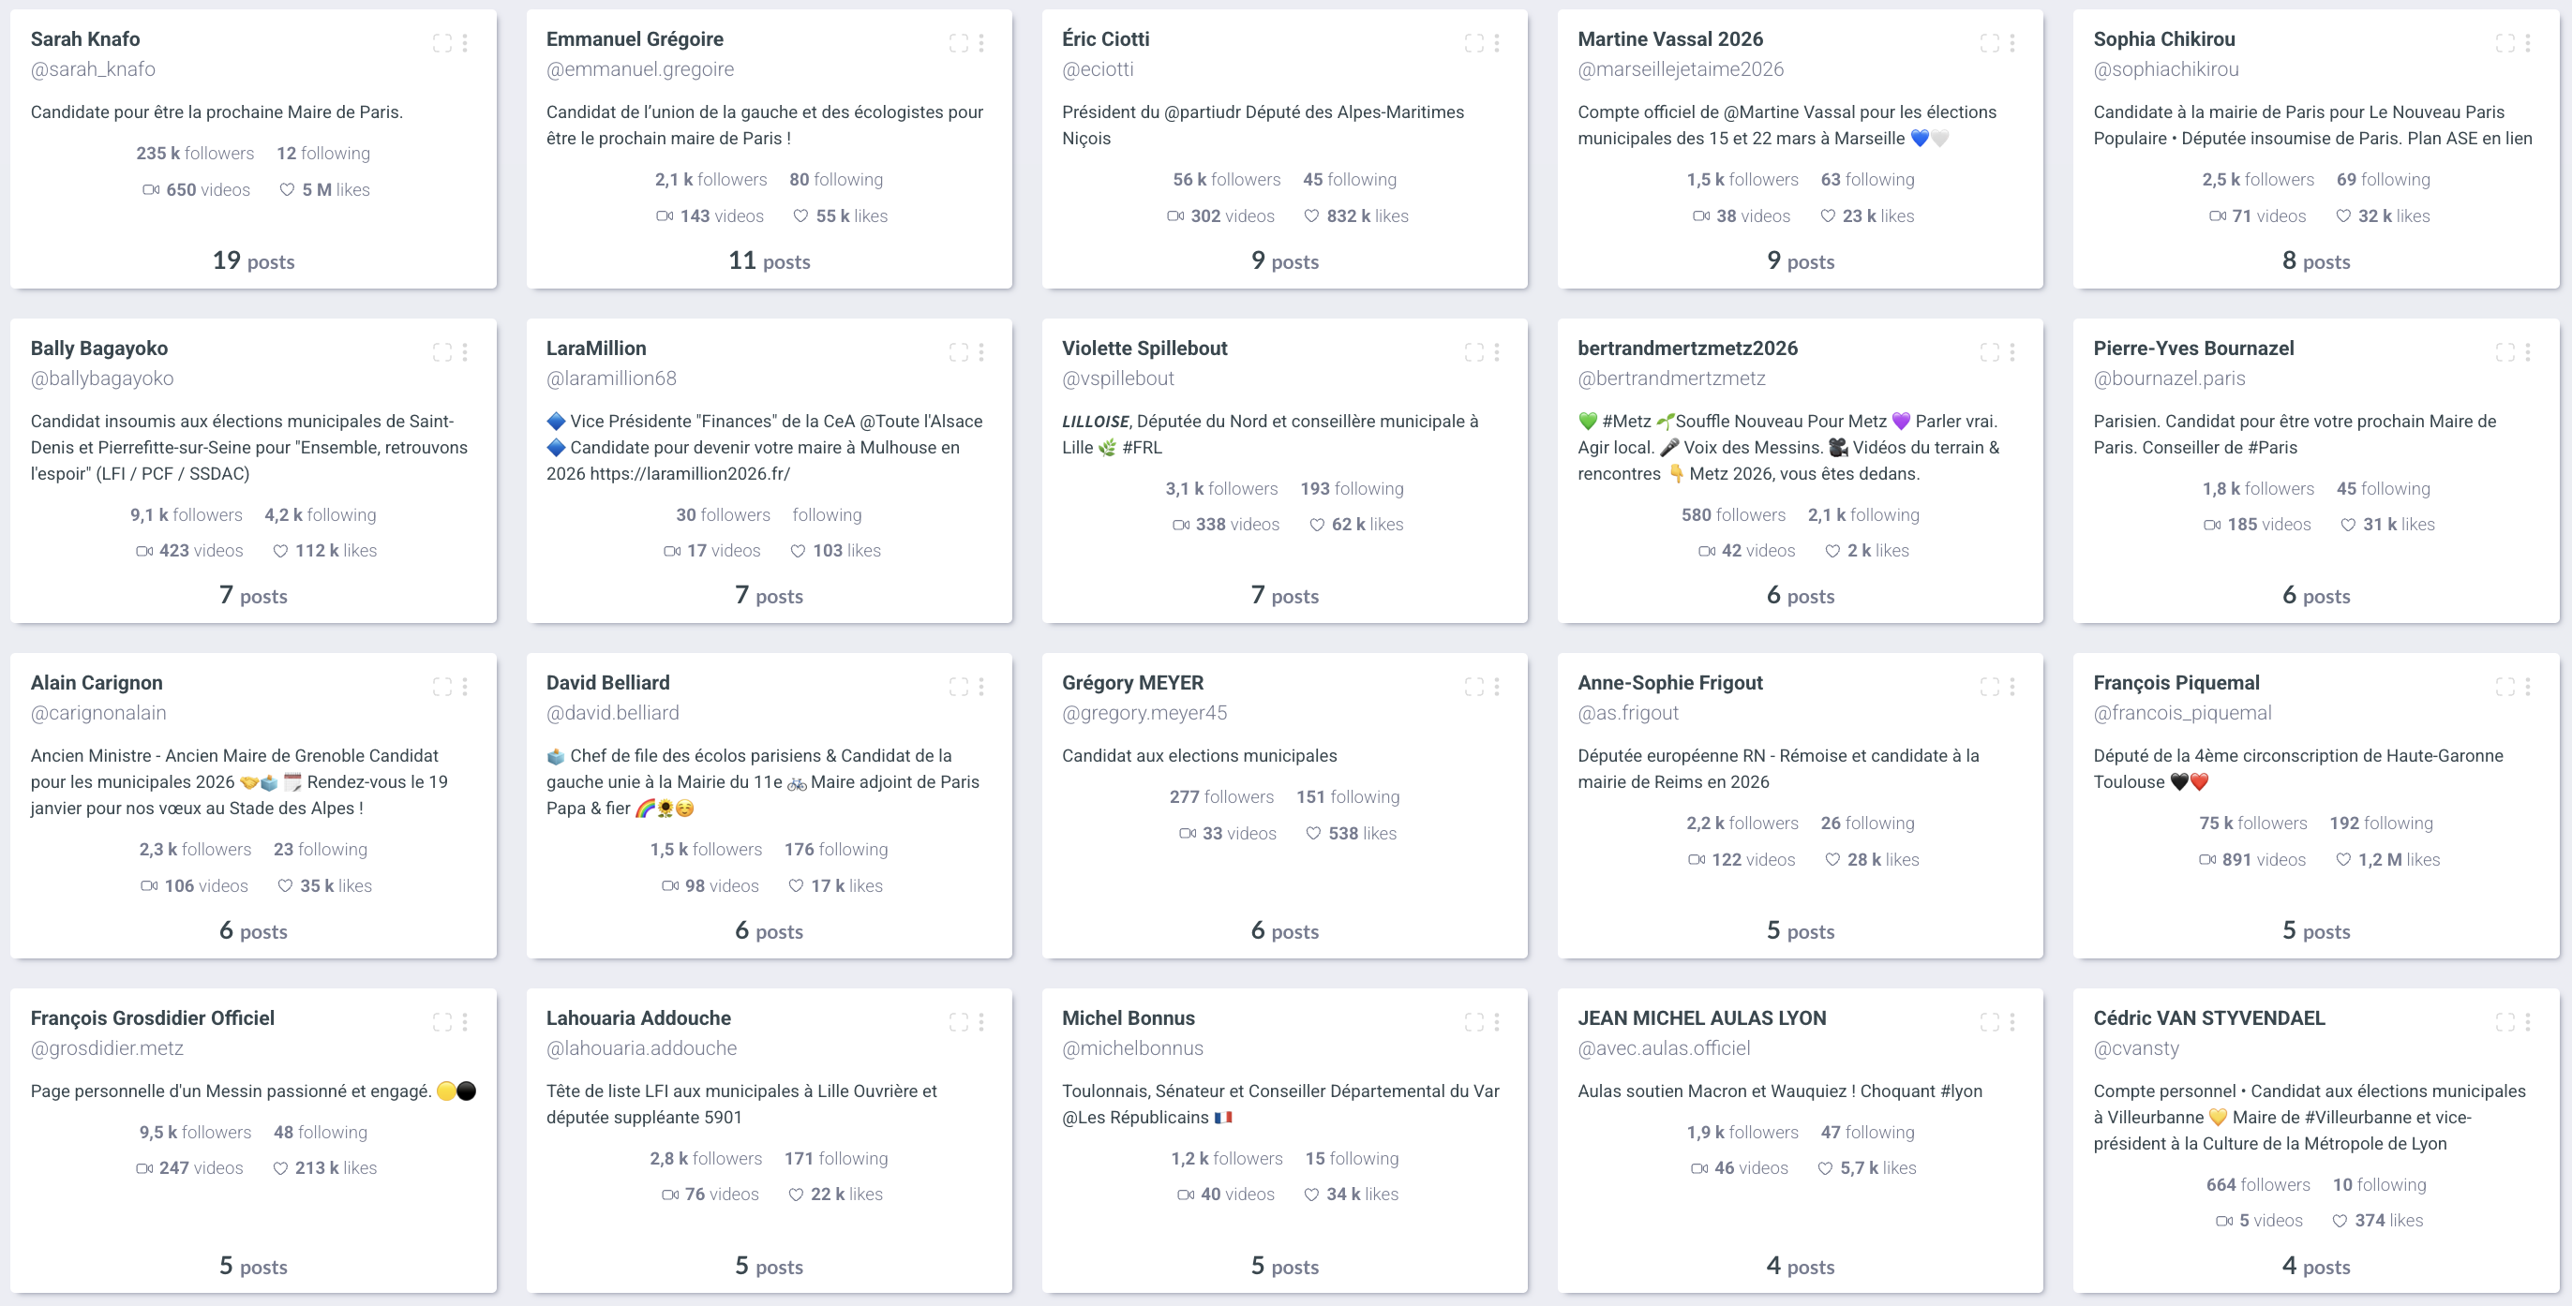Click the expand icon on Anne-Sophie Frigout's card
This screenshot has height=1306, width=2572.
click(x=1990, y=687)
